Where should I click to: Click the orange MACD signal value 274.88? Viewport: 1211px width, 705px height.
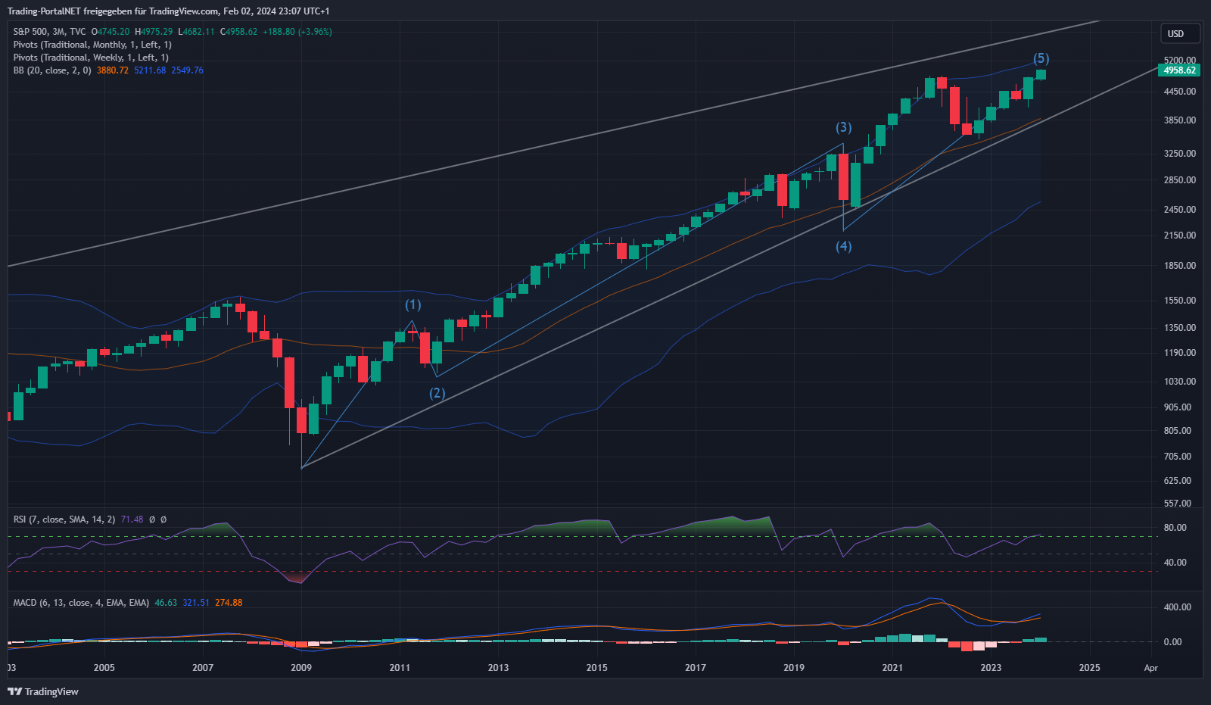pyautogui.click(x=229, y=603)
